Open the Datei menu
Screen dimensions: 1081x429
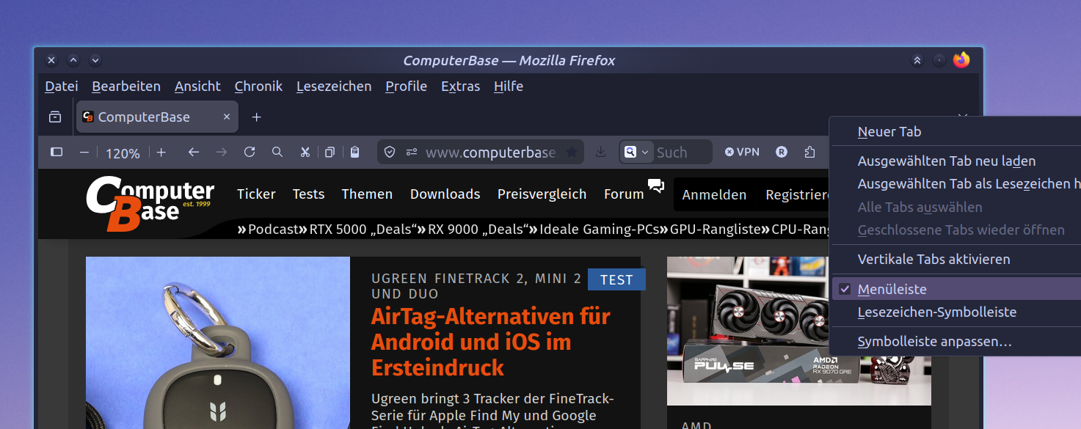point(62,87)
